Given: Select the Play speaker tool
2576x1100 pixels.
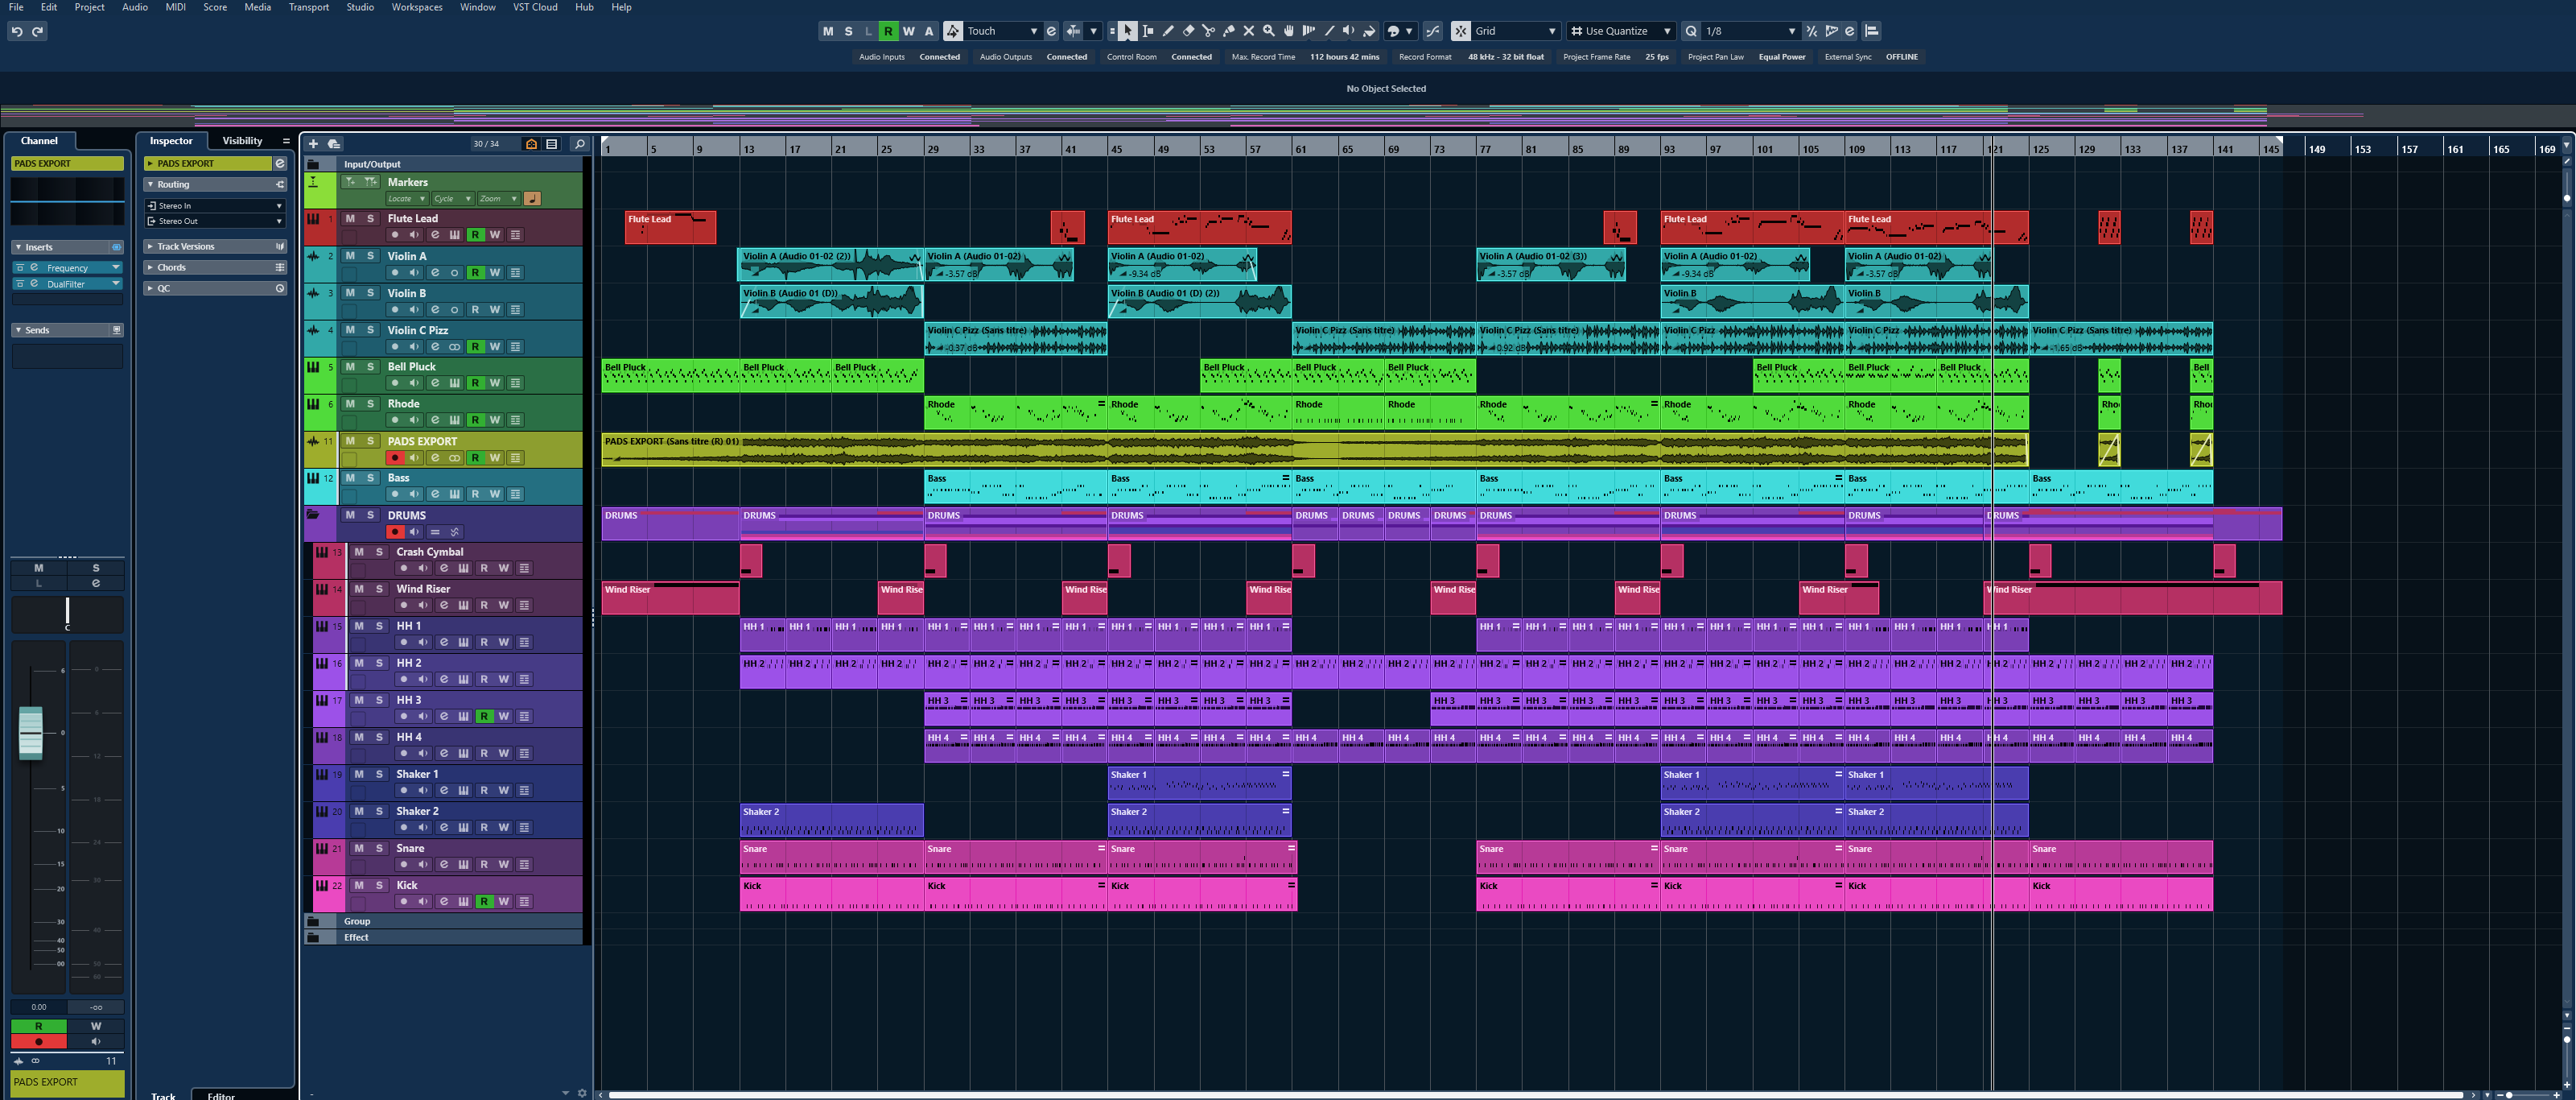Looking at the screenshot, I should point(1349,31).
